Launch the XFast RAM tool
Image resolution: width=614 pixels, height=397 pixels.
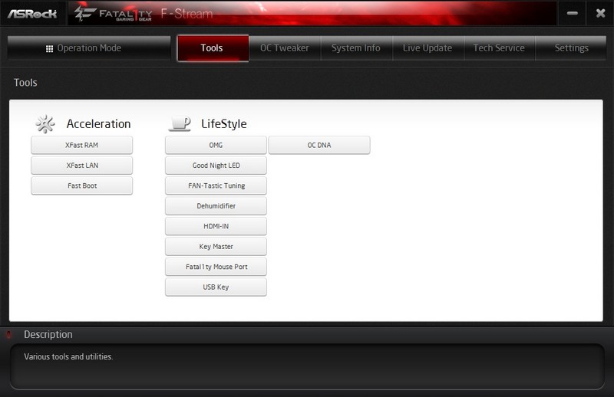pos(82,145)
